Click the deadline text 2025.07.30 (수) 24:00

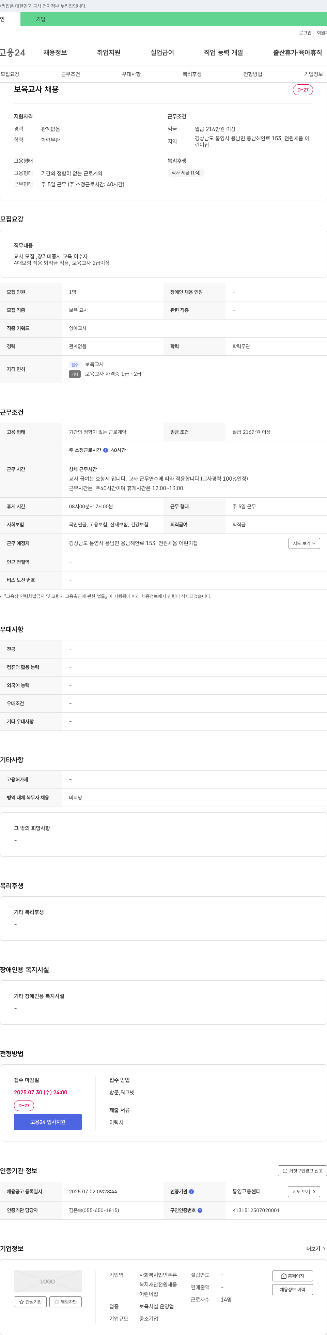click(x=40, y=1092)
